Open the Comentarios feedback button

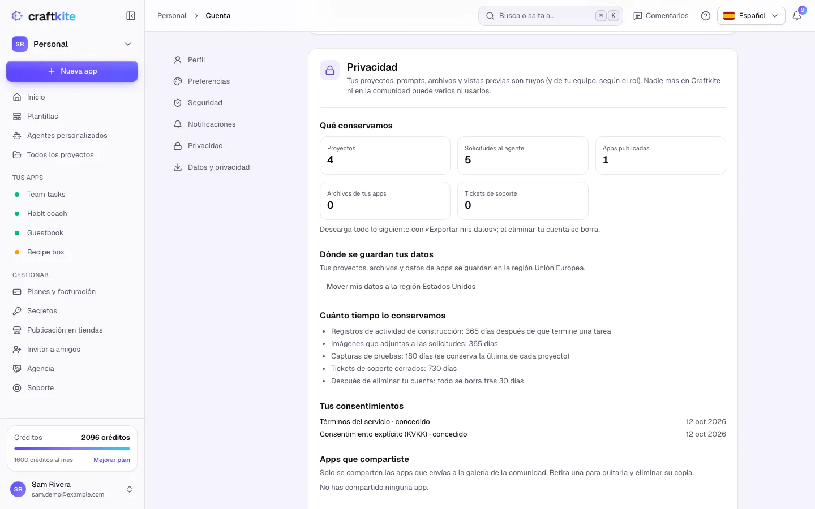tap(661, 16)
